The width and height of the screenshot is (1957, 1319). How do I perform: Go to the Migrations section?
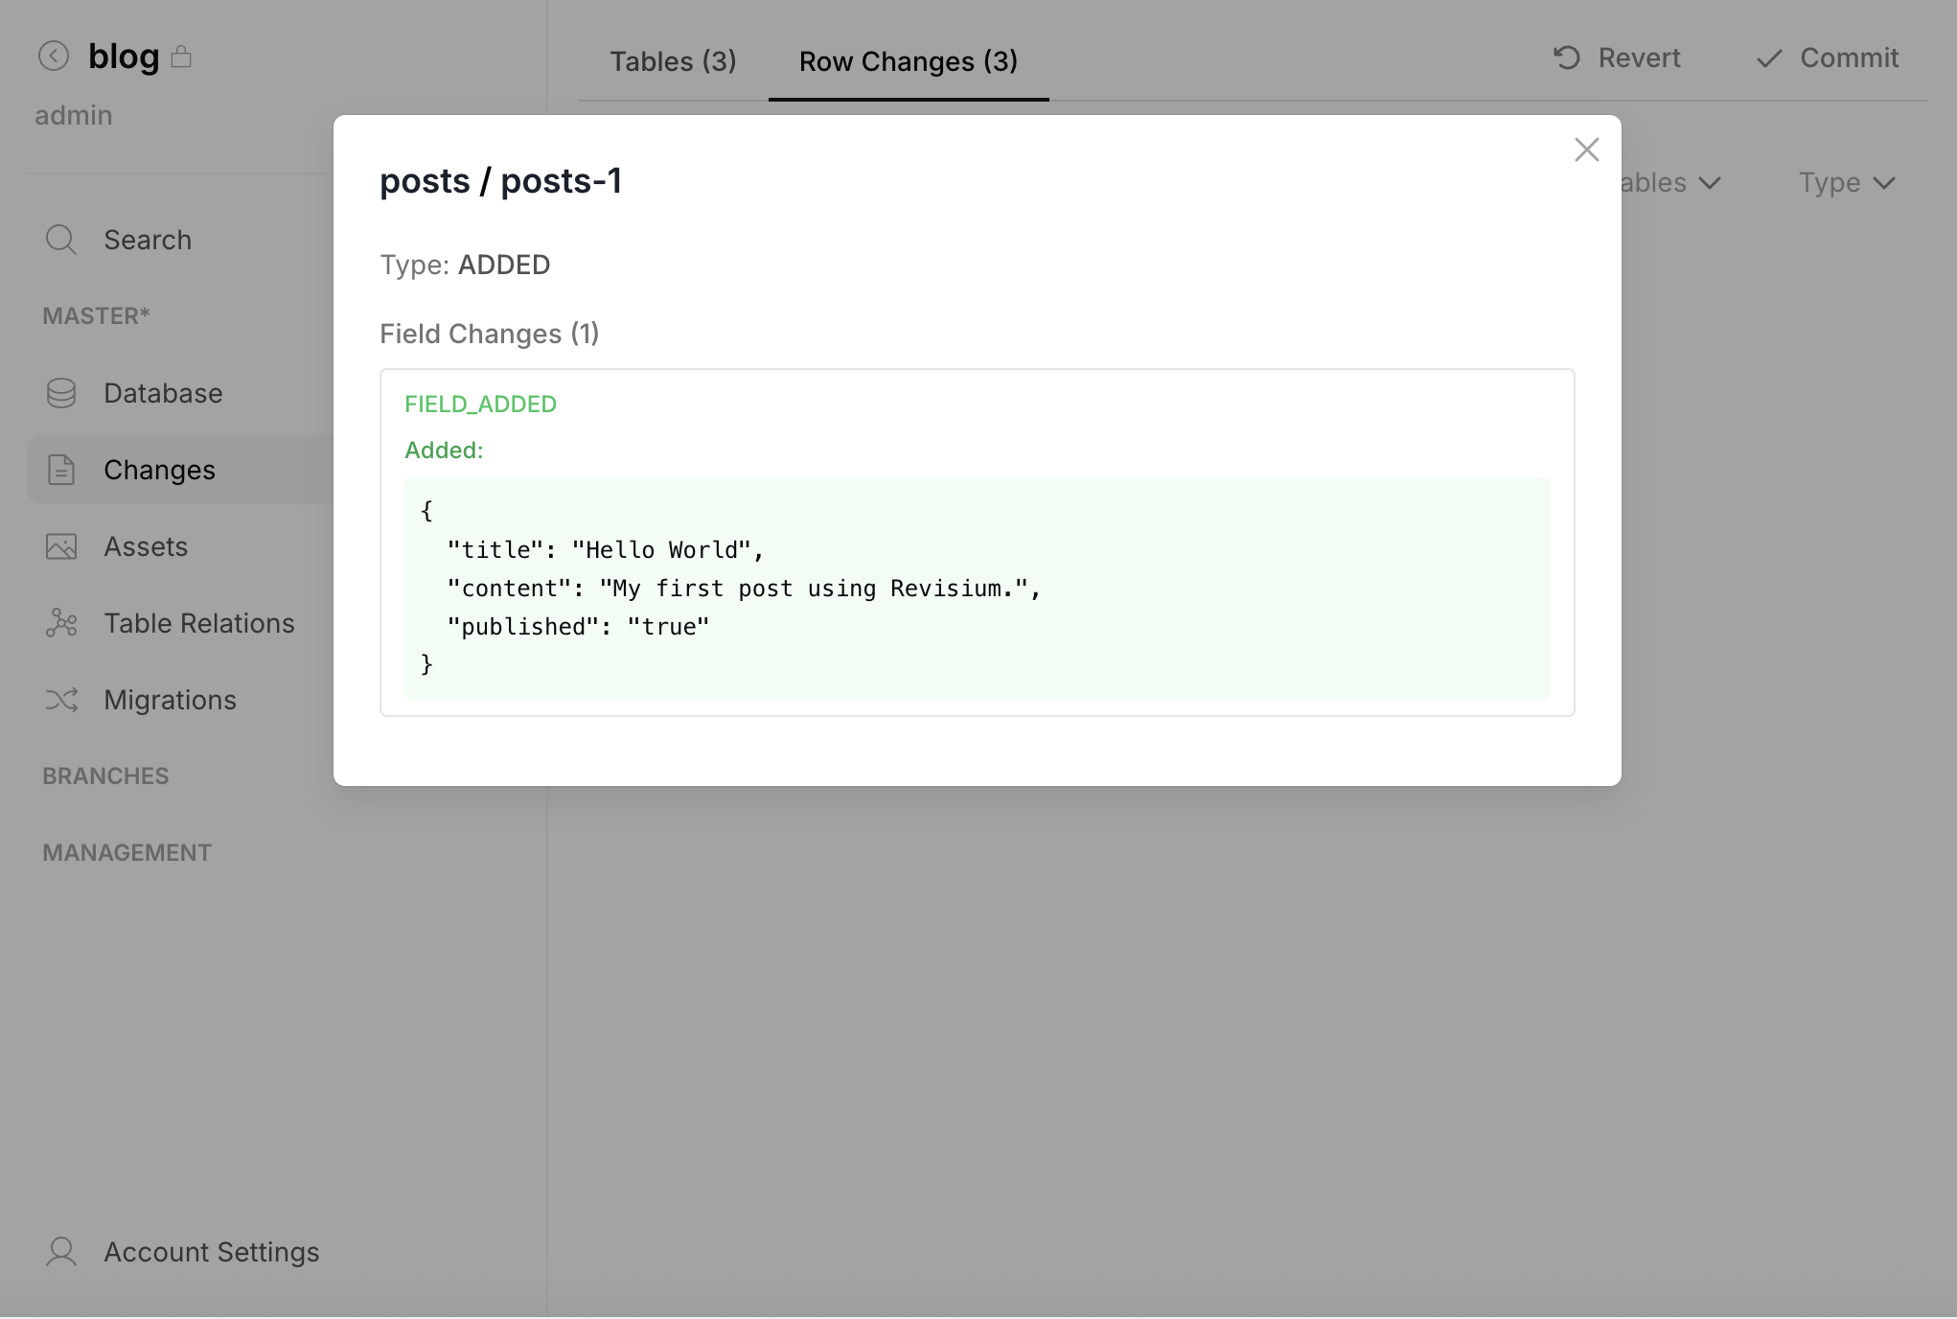pyautogui.click(x=170, y=700)
